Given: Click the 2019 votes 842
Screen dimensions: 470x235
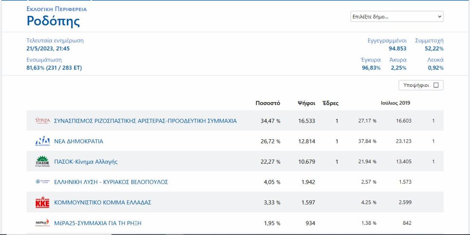Looking at the screenshot, I should [x=407, y=223].
